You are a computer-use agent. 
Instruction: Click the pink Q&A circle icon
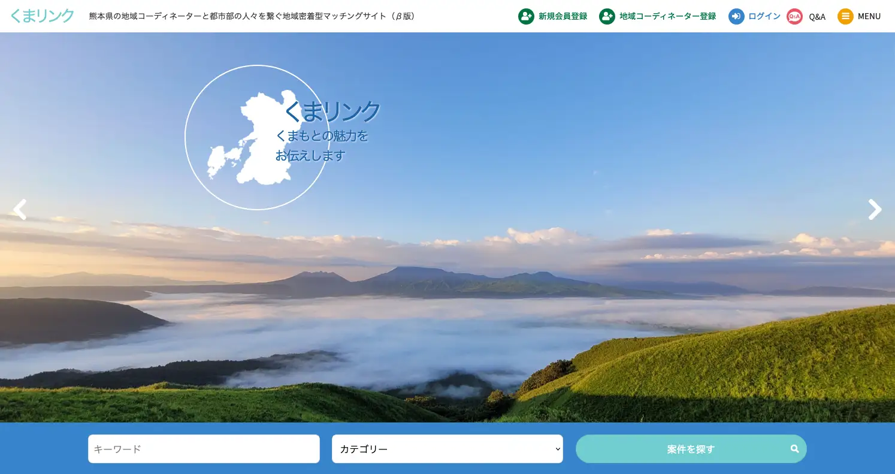794,16
